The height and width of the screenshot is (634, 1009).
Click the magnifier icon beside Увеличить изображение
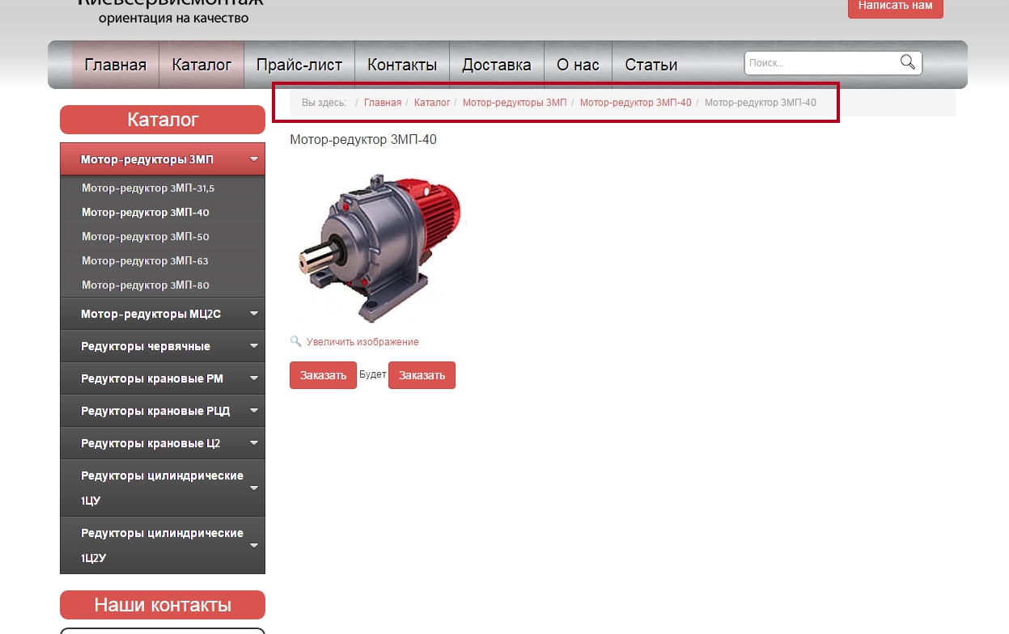295,341
